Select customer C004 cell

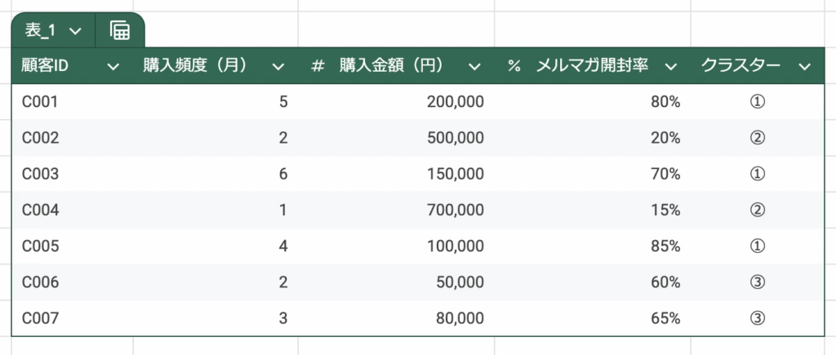[x=38, y=210]
